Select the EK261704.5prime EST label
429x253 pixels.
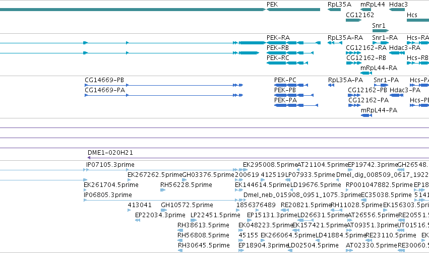tap(111, 185)
